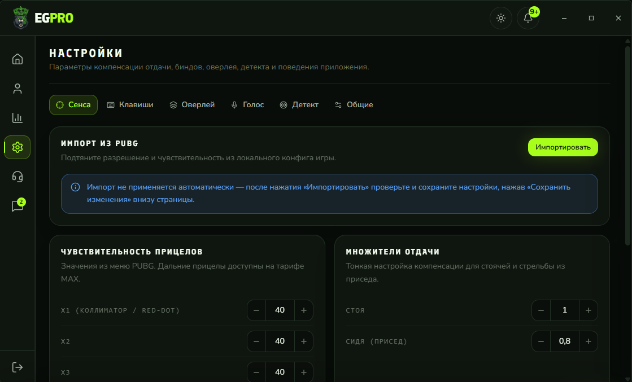Click the Импорт из PUBG heading
Image resolution: width=632 pixels, height=382 pixels.
[x=99, y=143]
